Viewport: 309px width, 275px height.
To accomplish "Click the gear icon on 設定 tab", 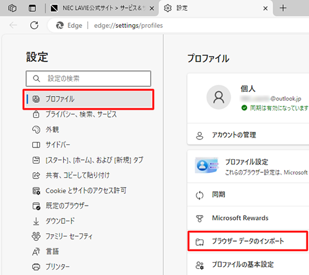I will tap(167, 8).
